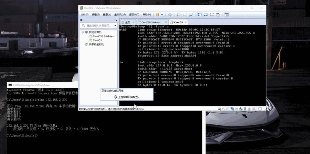The width and height of the screenshot is (310, 154).
Task: Click the 正在初始化虚拟网络 dialog title
Action: 113,91
